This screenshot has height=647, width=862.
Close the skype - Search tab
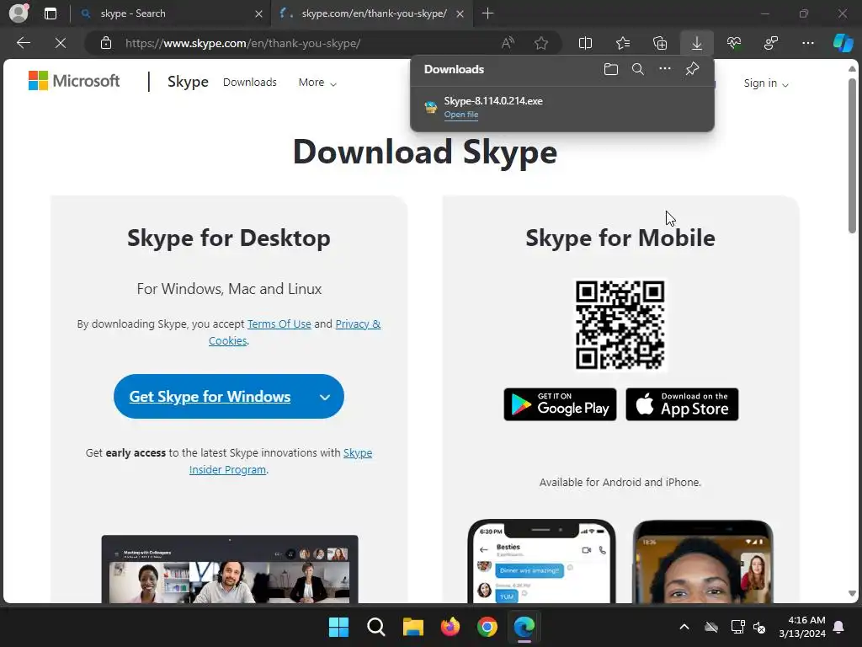pyautogui.click(x=258, y=13)
